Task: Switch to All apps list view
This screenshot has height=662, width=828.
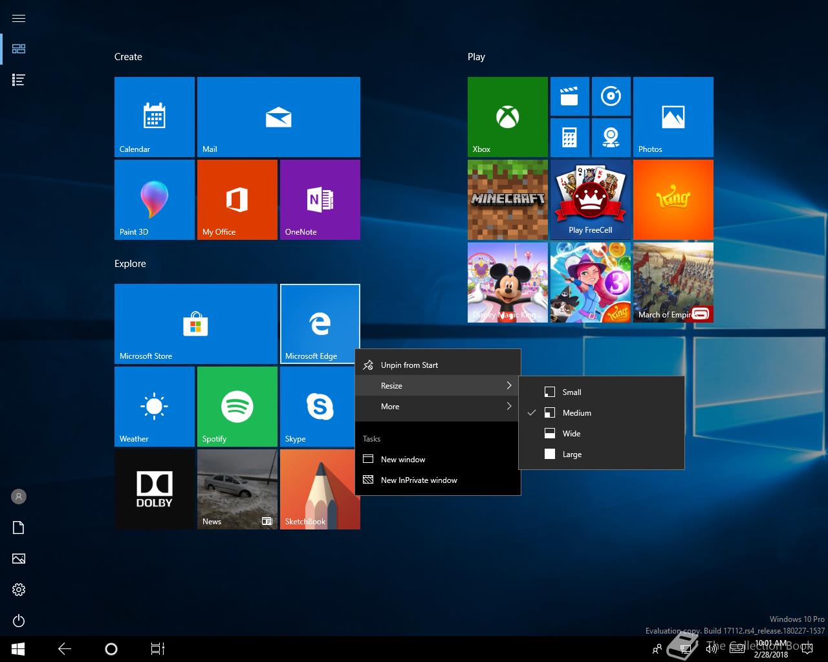Action: point(19,80)
